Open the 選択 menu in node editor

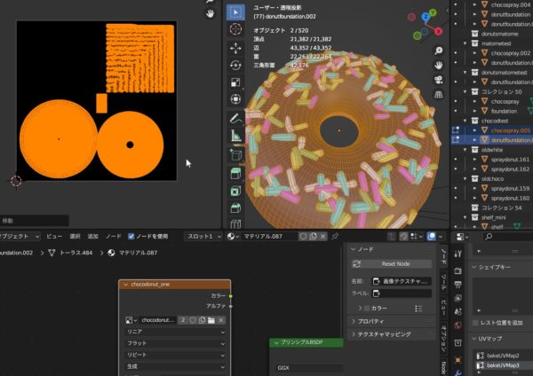74,237
